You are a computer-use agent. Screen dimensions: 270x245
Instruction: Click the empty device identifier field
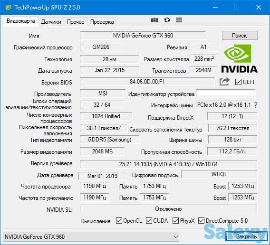click(226, 94)
